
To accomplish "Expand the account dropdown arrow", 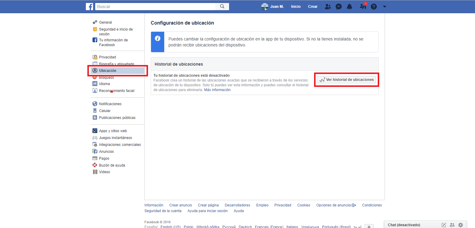I will [385, 7].
